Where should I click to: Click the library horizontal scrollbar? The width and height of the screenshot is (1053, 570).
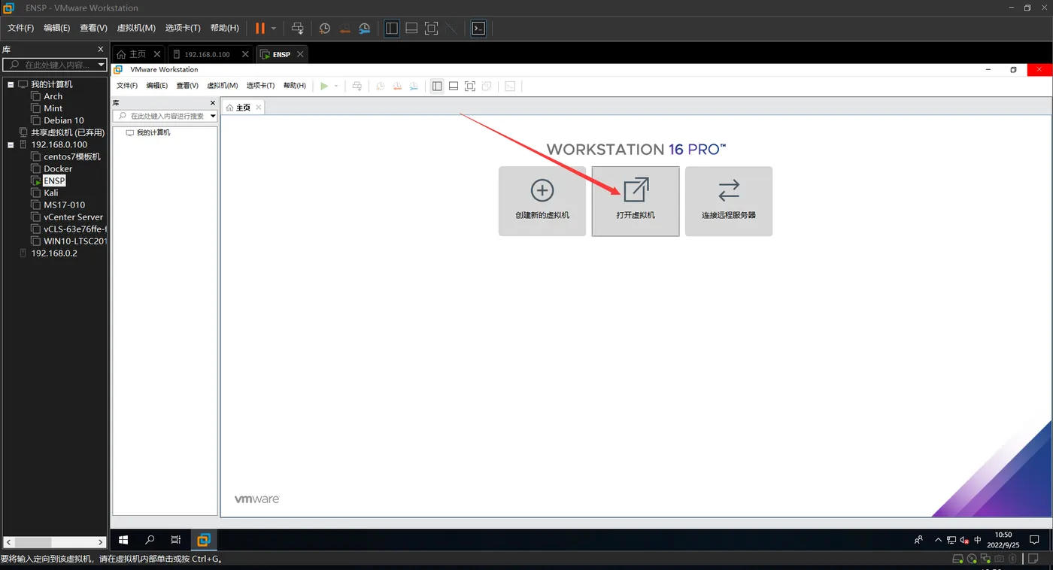tap(54, 541)
